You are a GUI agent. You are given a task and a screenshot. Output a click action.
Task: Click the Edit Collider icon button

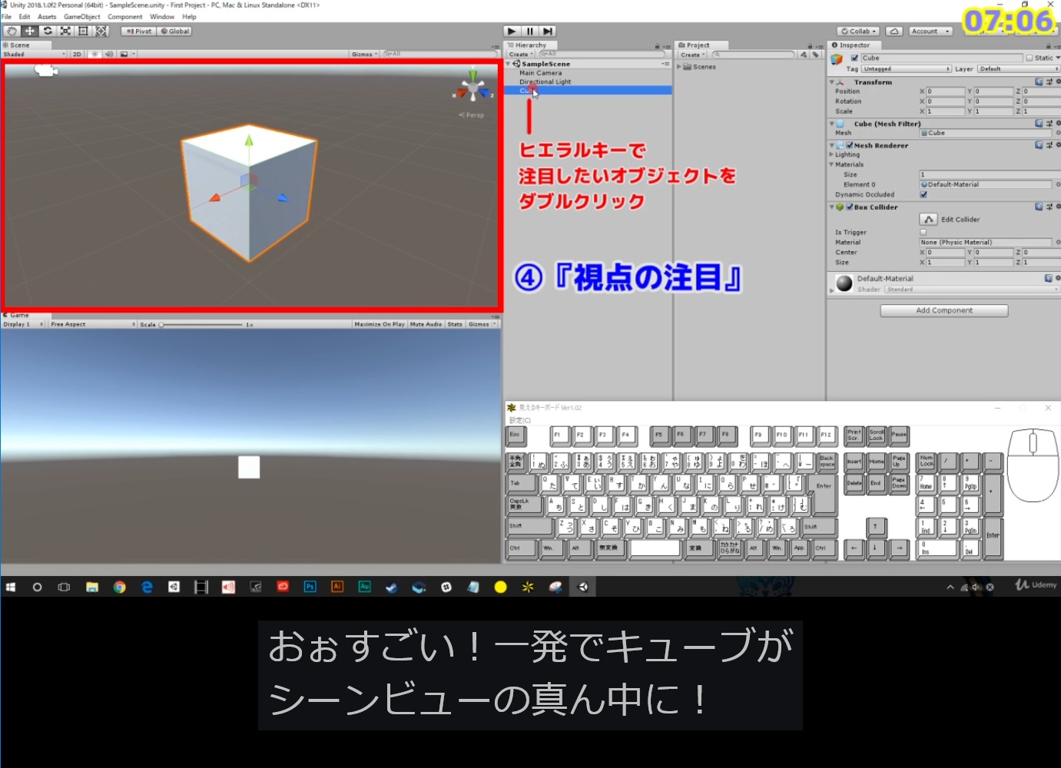928,220
